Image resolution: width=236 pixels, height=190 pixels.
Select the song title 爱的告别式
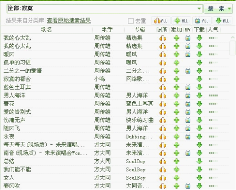pos(17,112)
